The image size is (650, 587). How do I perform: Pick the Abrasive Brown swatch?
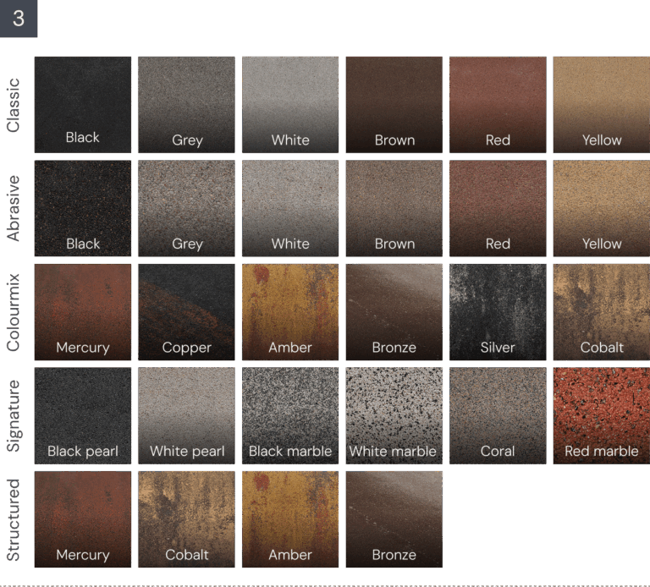[394, 209]
